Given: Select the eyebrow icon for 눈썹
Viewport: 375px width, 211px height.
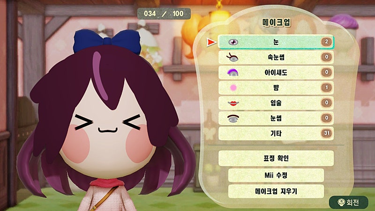Looking at the screenshot, I should pos(233,119).
